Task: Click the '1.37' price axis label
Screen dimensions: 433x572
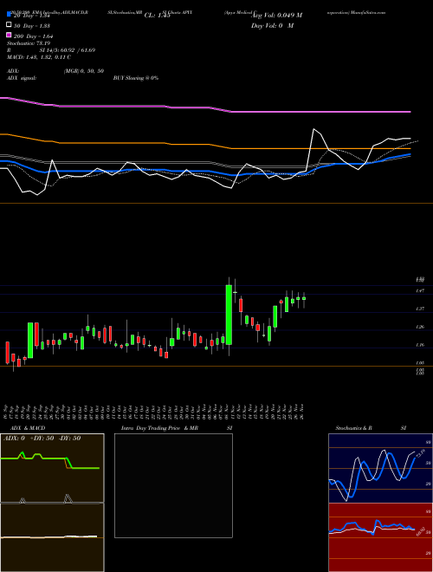Action: (x=420, y=309)
